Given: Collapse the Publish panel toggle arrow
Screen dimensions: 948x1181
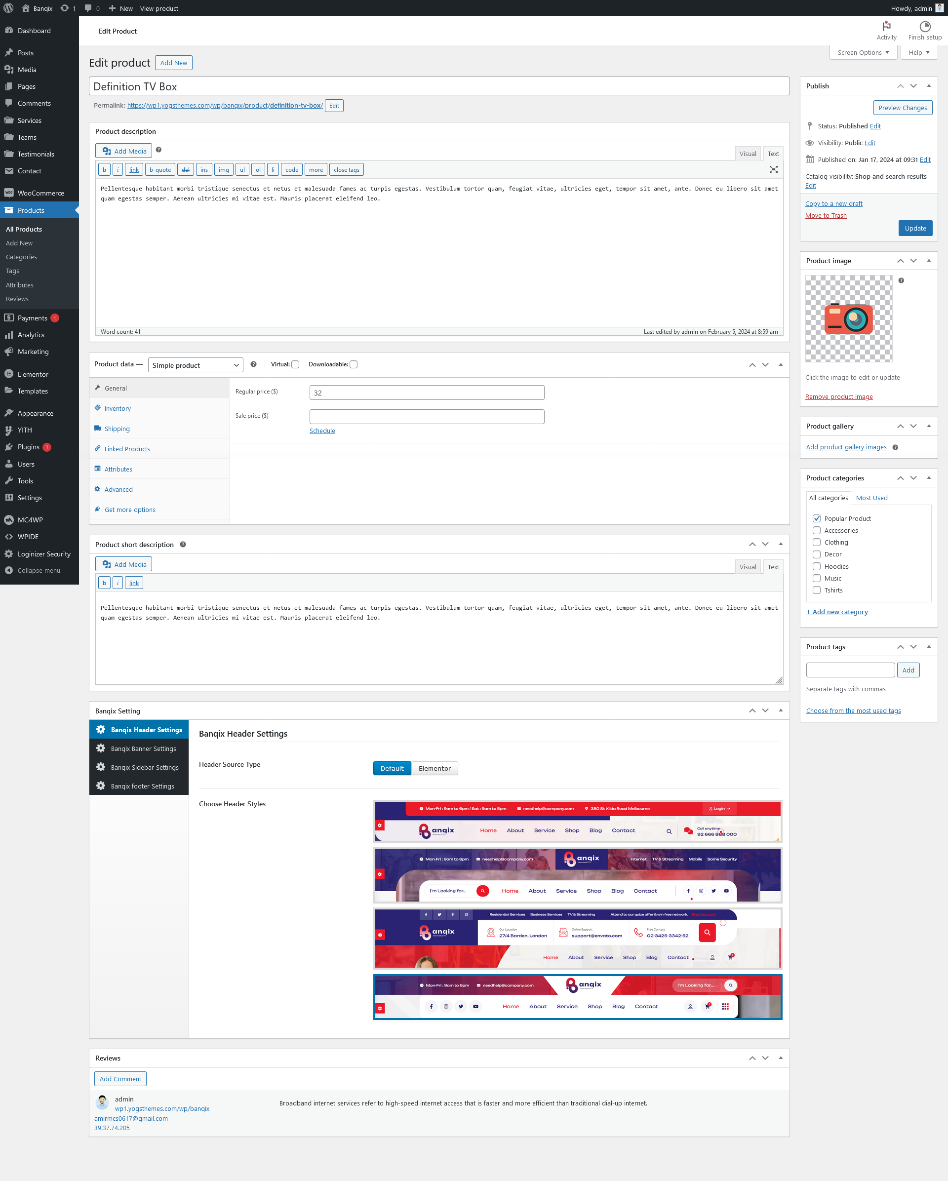Looking at the screenshot, I should pyautogui.click(x=929, y=86).
